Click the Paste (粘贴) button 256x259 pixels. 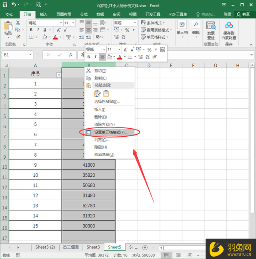(8, 30)
